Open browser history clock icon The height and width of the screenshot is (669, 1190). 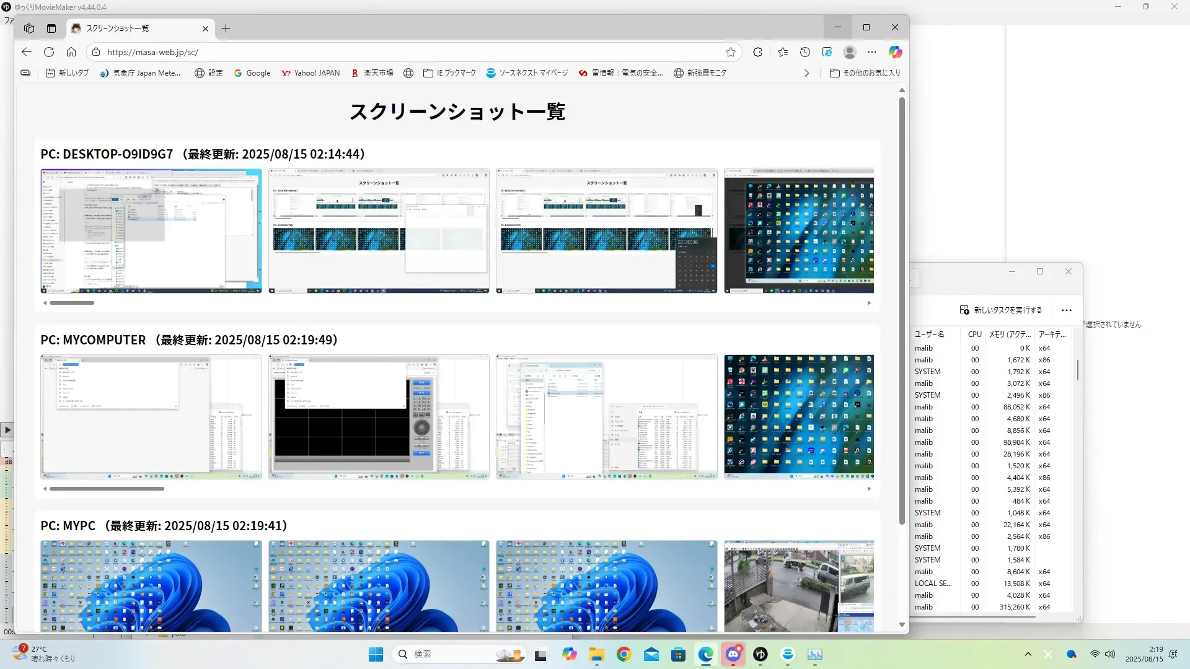[805, 52]
